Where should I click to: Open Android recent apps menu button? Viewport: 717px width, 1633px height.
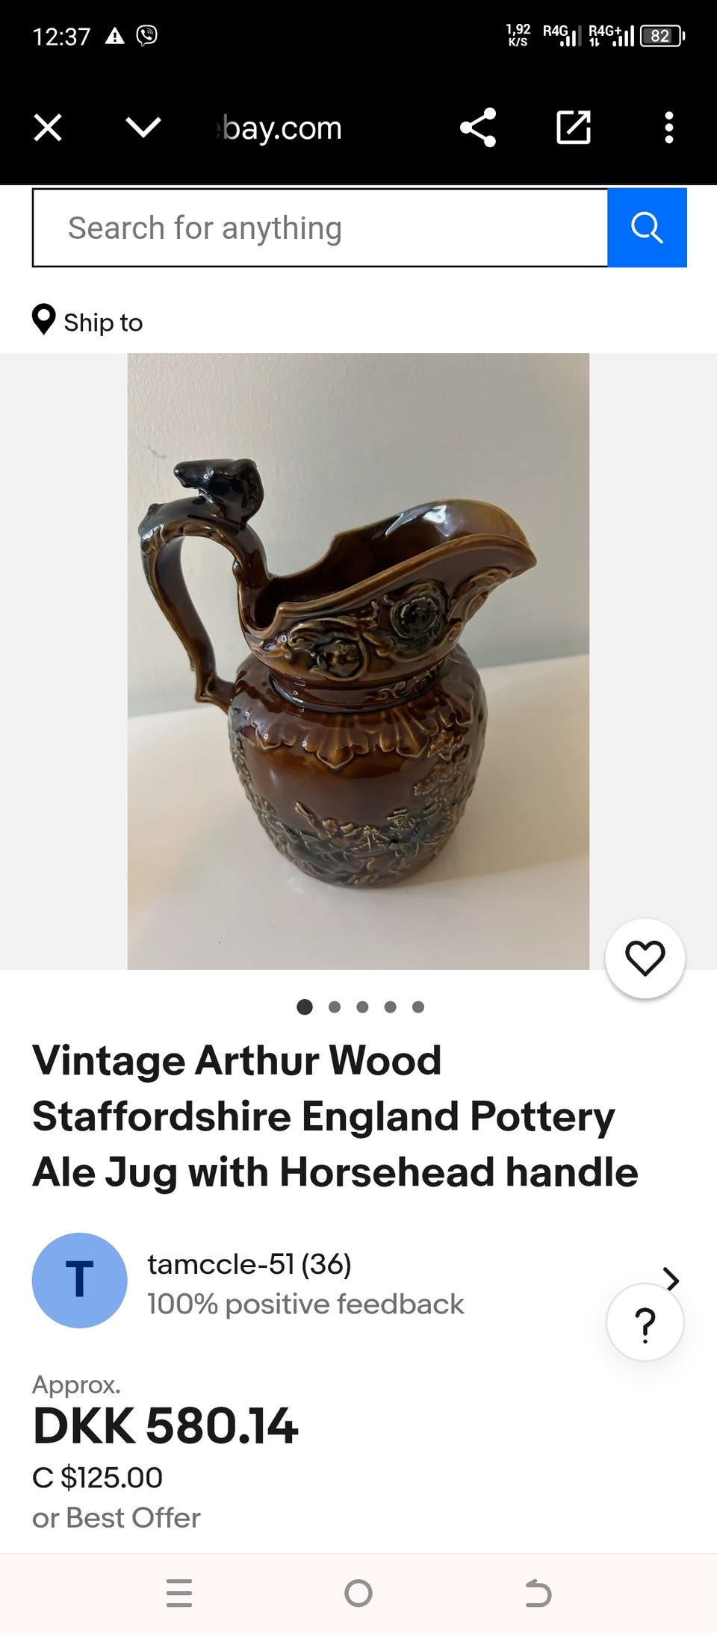(179, 1593)
